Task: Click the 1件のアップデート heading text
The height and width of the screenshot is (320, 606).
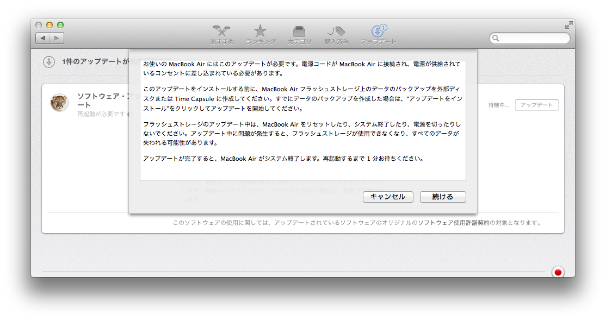Action: tap(95, 62)
